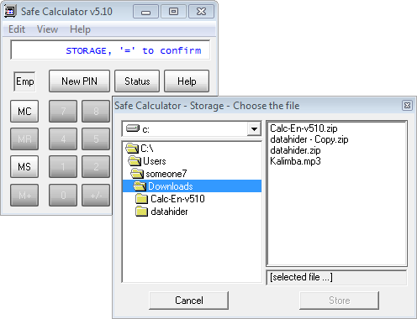Open the Help menu in menu bar

point(80,29)
